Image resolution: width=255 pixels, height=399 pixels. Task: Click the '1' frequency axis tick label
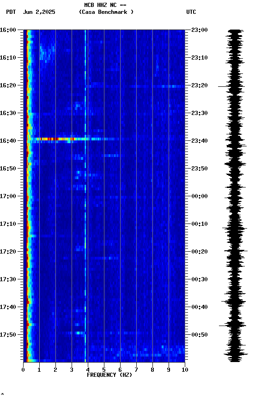point(39,370)
